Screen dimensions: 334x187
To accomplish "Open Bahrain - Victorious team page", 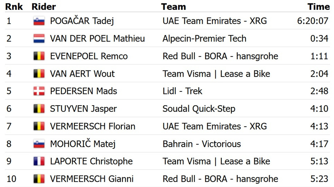I will pyautogui.click(x=202, y=144).
